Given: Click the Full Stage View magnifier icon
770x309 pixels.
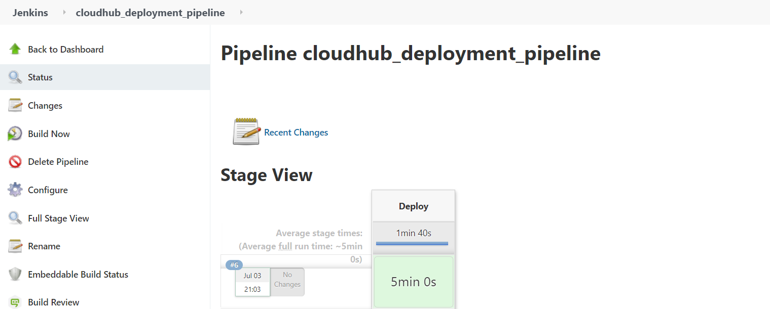Looking at the screenshot, I should pyautogui.click(x=15, y=218).
